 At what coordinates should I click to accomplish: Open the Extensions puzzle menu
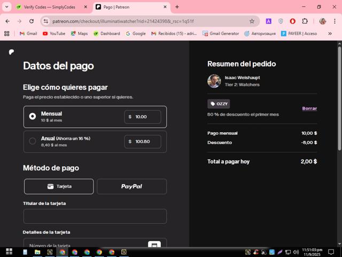point(305,21)
